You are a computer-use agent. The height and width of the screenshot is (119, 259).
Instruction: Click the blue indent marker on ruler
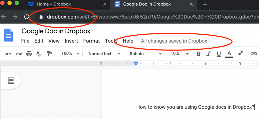click(x=136, y=64)
